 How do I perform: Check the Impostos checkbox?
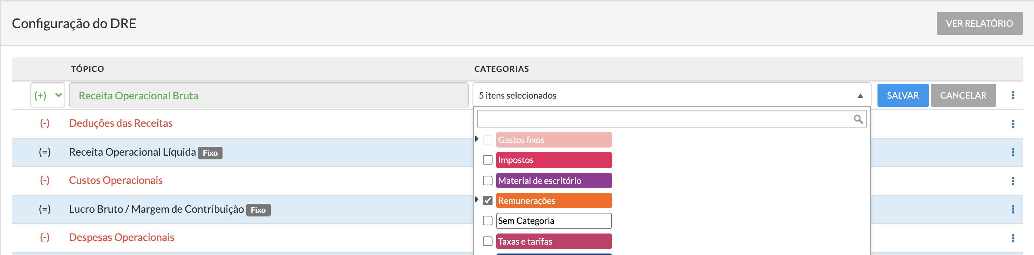click(487, 160)
